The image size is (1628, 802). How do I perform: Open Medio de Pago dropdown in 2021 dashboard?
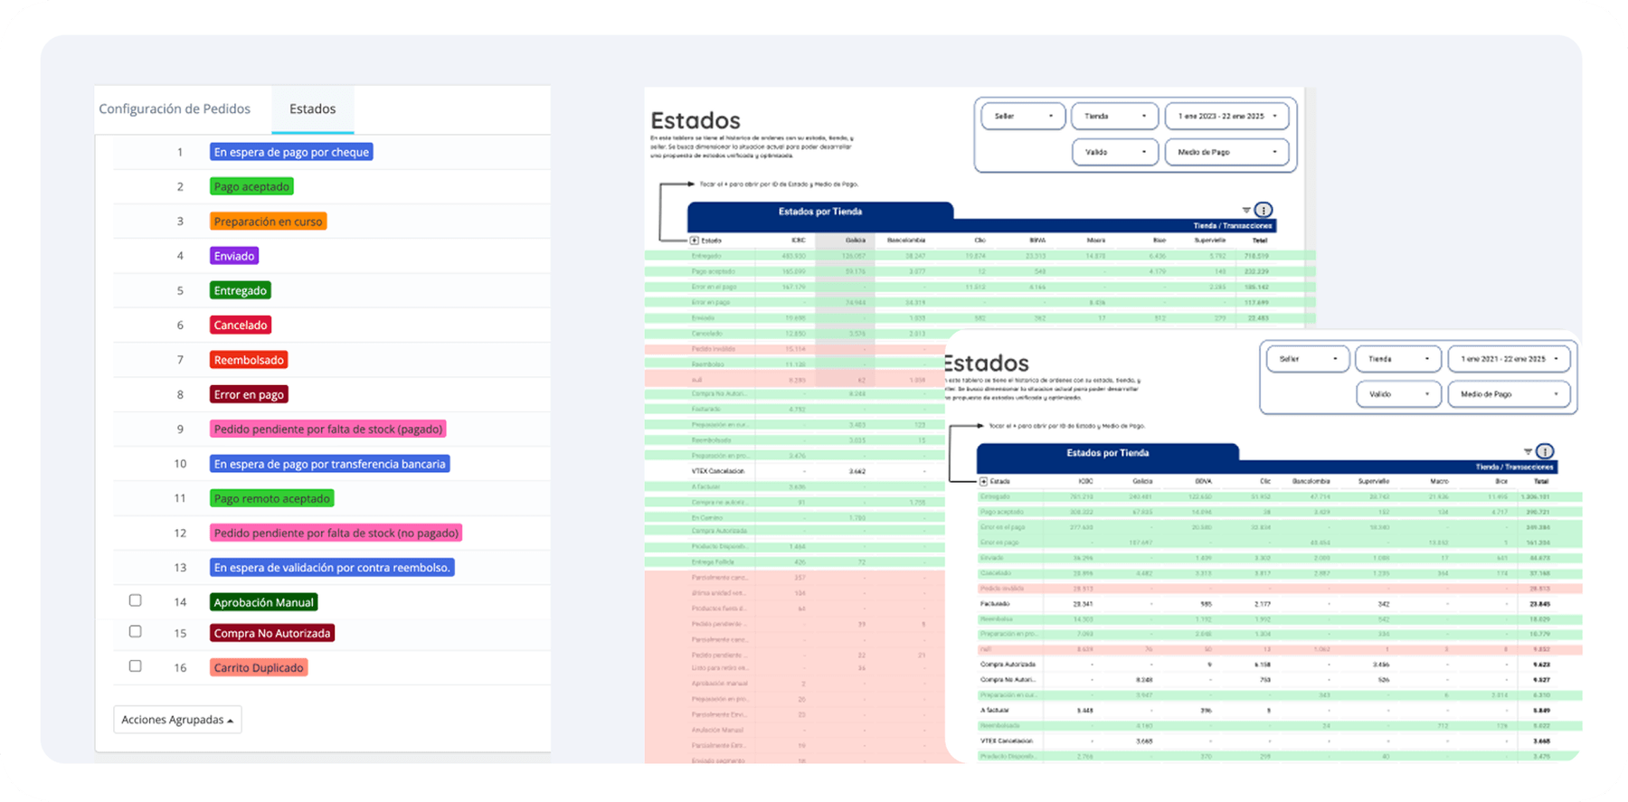tap(1509, 394)
